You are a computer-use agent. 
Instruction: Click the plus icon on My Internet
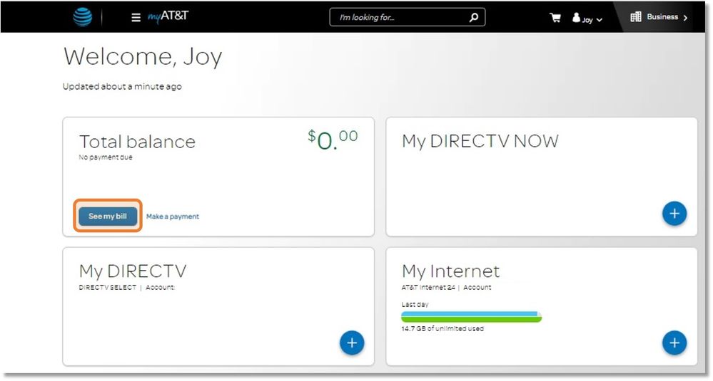point(674,343)
